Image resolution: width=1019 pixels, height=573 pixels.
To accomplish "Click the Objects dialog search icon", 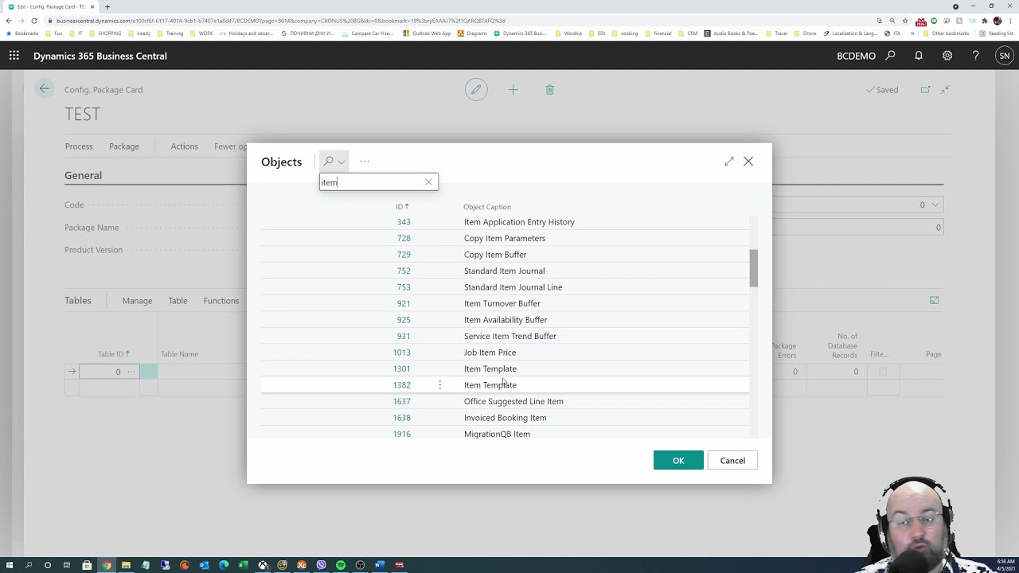I will (329, 161).
